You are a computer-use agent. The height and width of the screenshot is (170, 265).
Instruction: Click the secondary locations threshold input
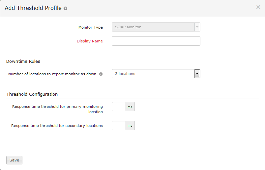pyautogui.click(x=119, y=126)
